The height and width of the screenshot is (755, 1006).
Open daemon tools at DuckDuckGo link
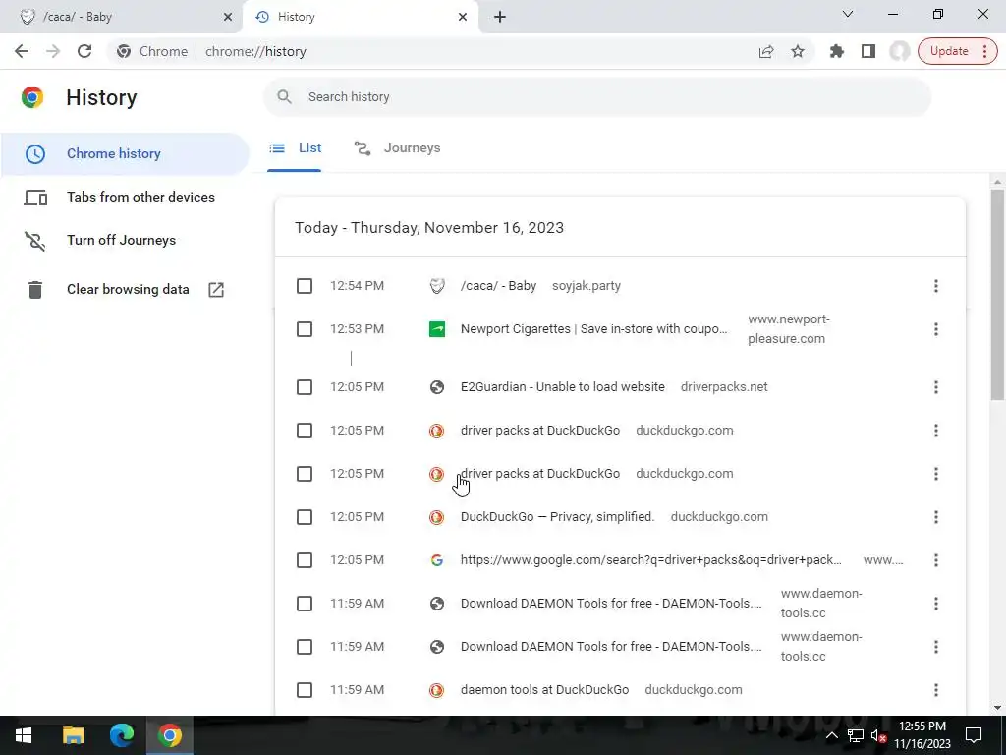tap(544, 690)
